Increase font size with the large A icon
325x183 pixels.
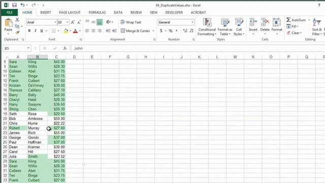(x=73, y=22)
